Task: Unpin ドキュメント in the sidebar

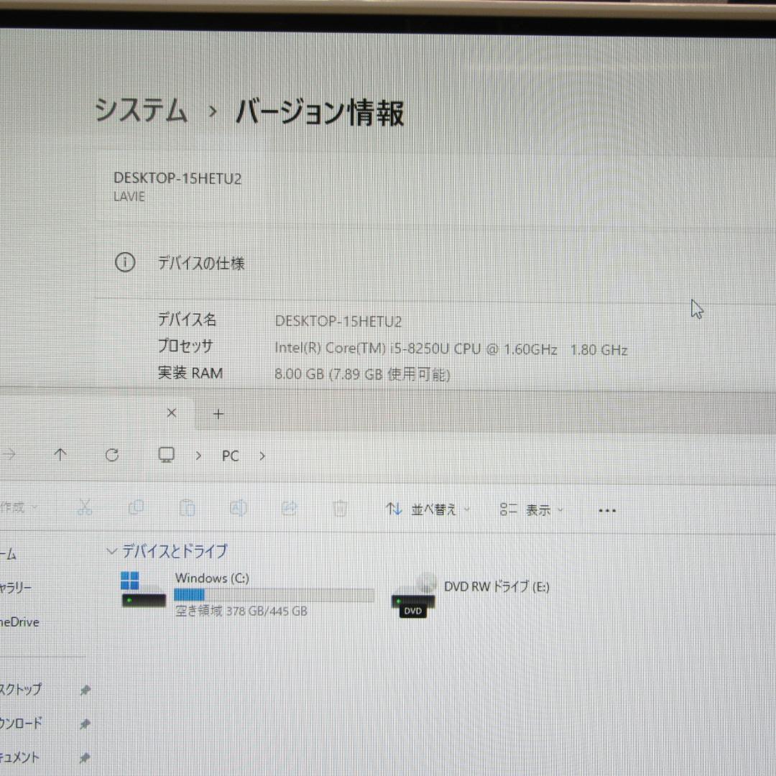Action: pos(84,757)
